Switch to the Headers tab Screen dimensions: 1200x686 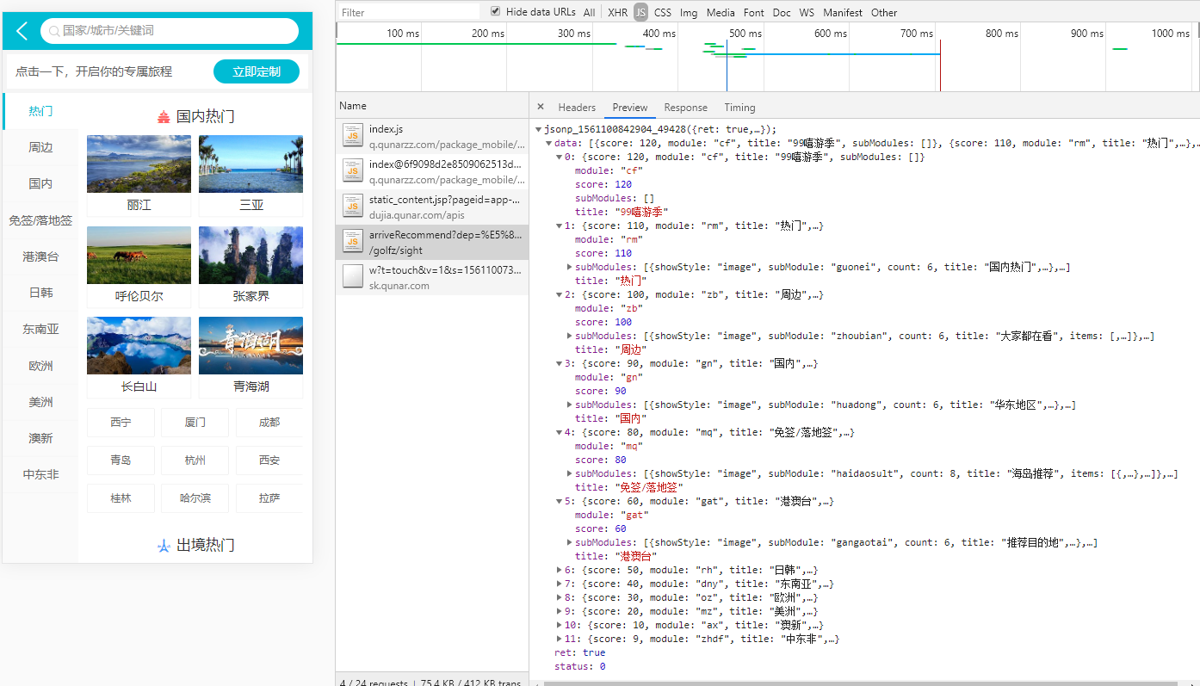[577, 108]
